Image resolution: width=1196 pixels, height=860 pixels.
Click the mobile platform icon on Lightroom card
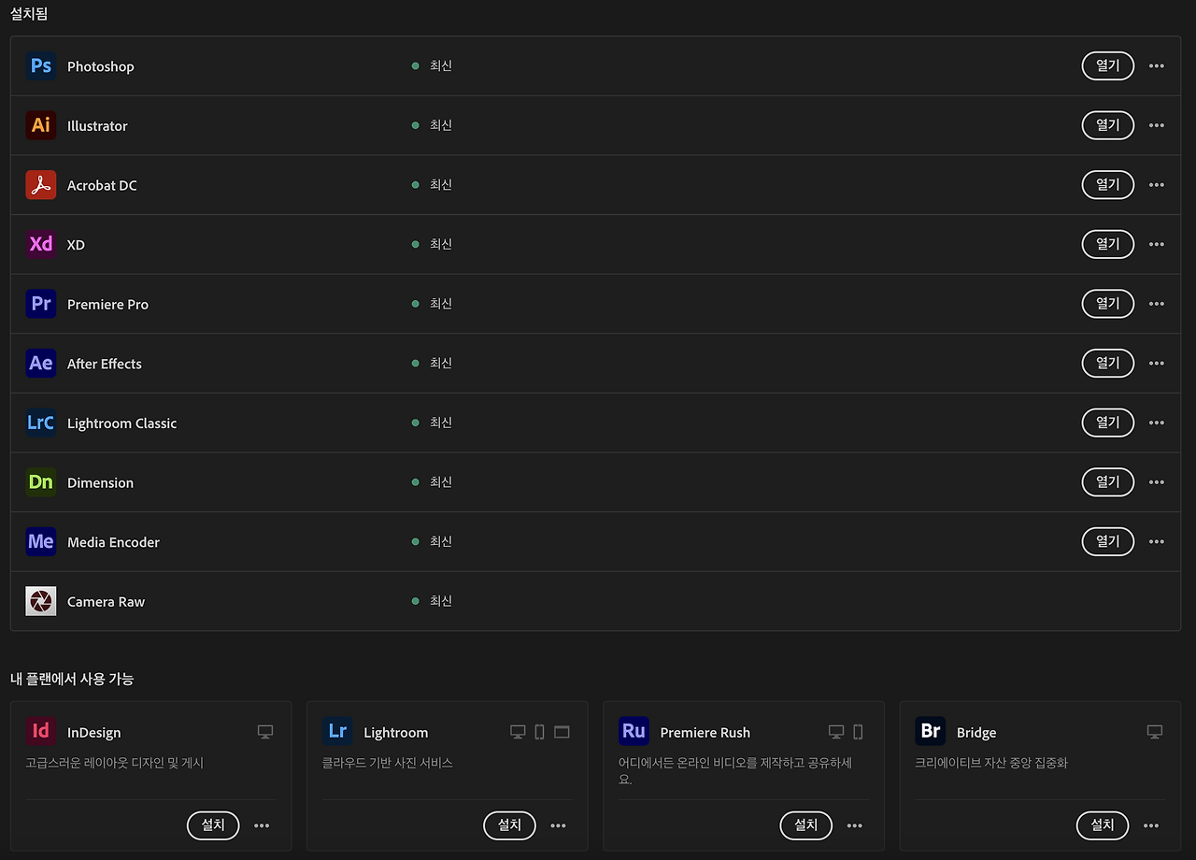539,732
